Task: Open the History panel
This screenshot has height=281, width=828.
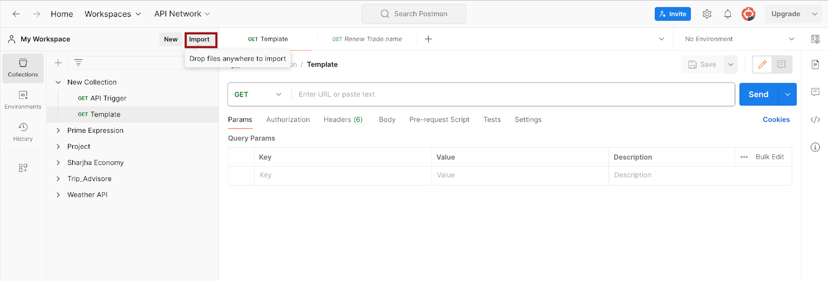Action: coord(23,132)
